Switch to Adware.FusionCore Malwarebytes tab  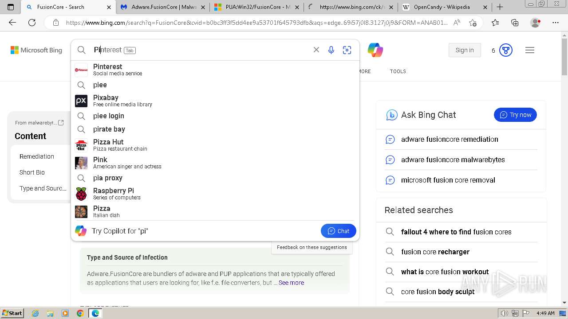tap(162, 7)
